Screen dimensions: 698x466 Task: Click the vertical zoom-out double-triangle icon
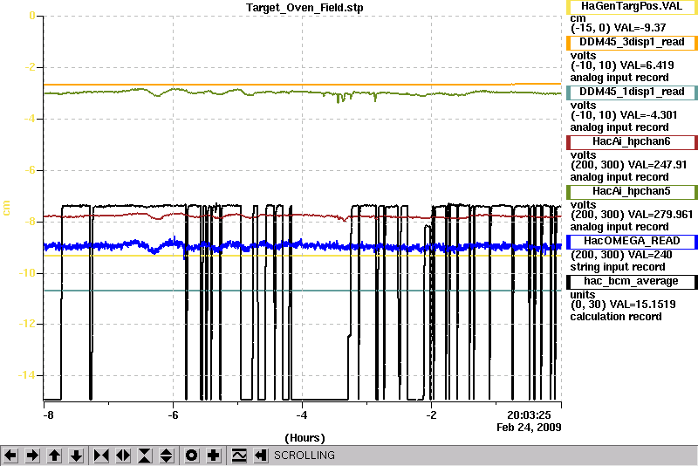point(167,456)
